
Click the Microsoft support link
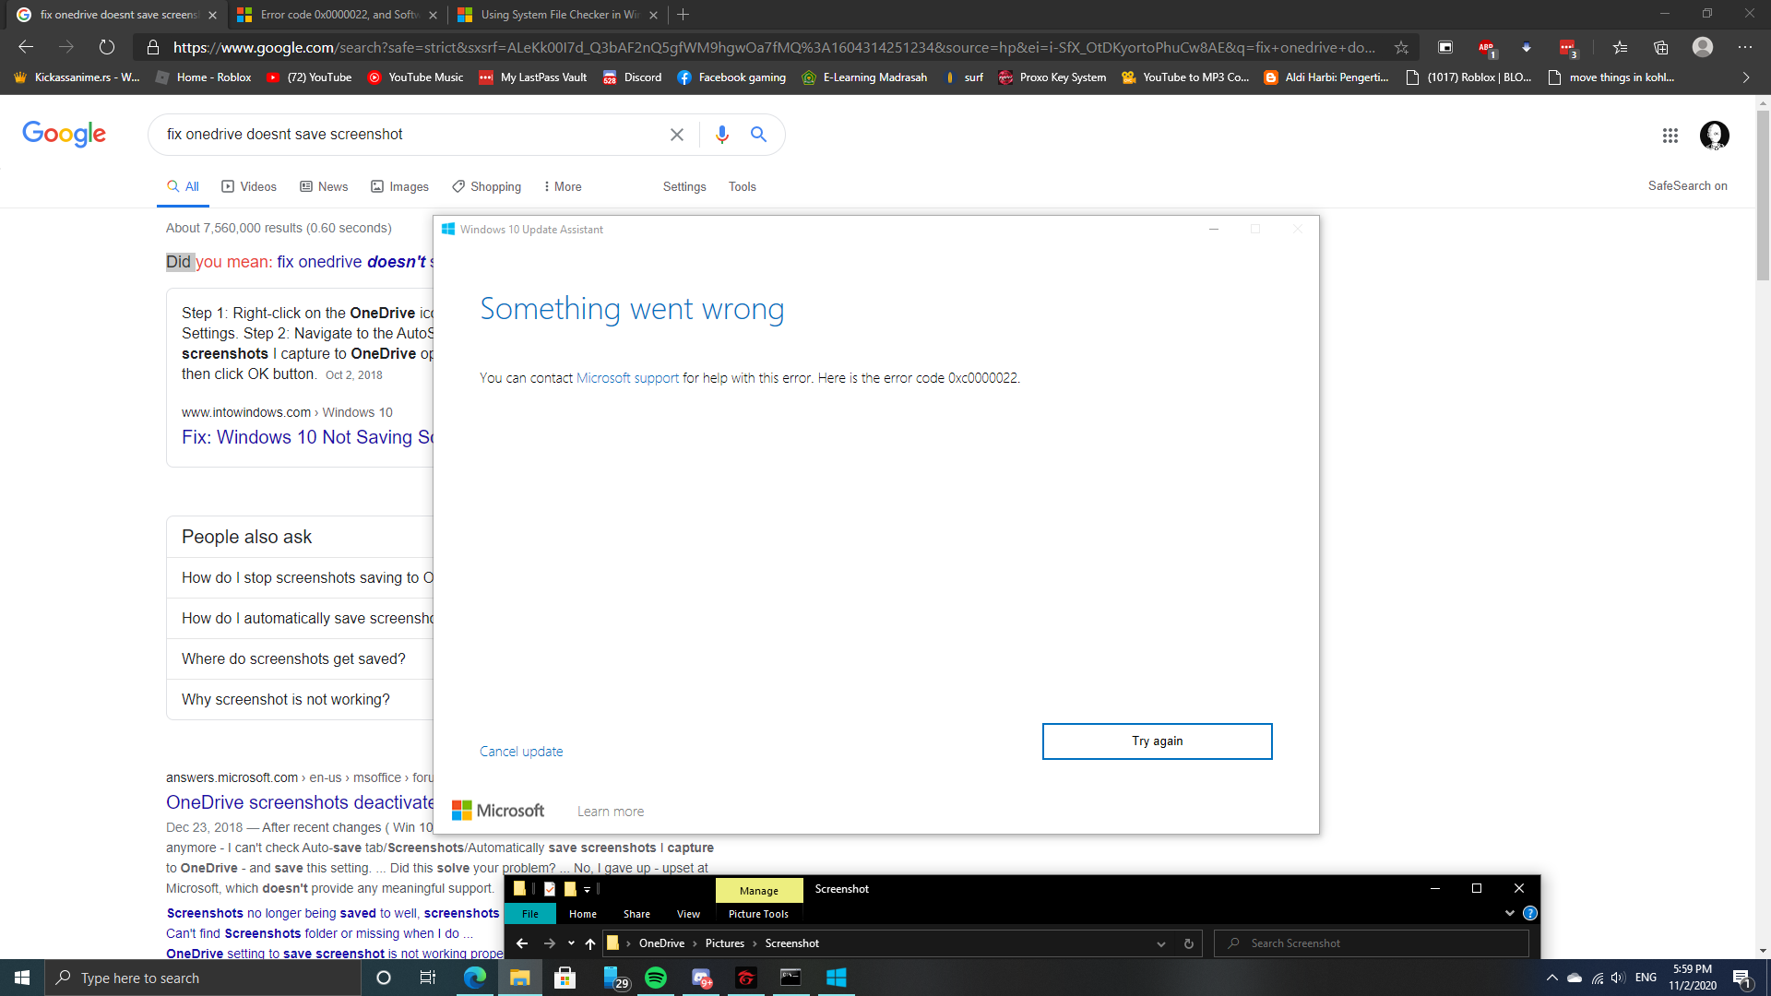click(627, 378)
